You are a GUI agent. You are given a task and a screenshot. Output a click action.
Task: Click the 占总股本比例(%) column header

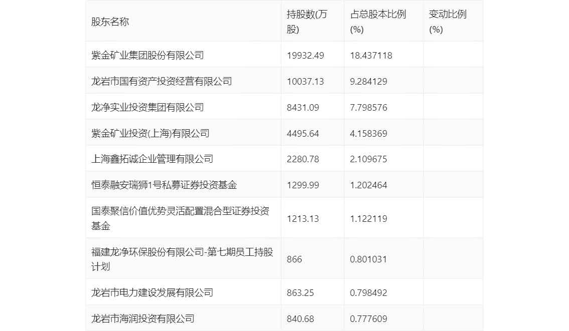378,22
